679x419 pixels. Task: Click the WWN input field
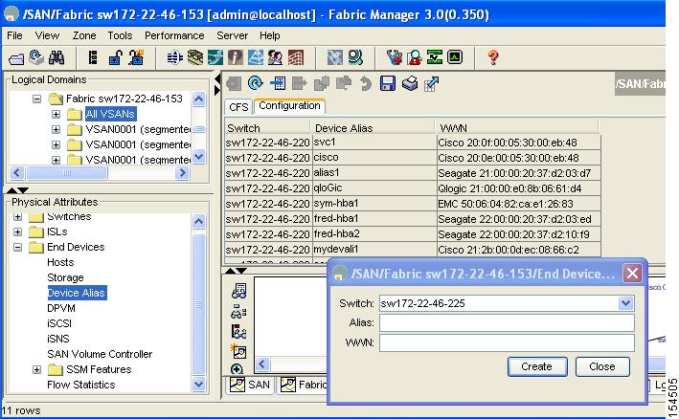click(507, 342)
